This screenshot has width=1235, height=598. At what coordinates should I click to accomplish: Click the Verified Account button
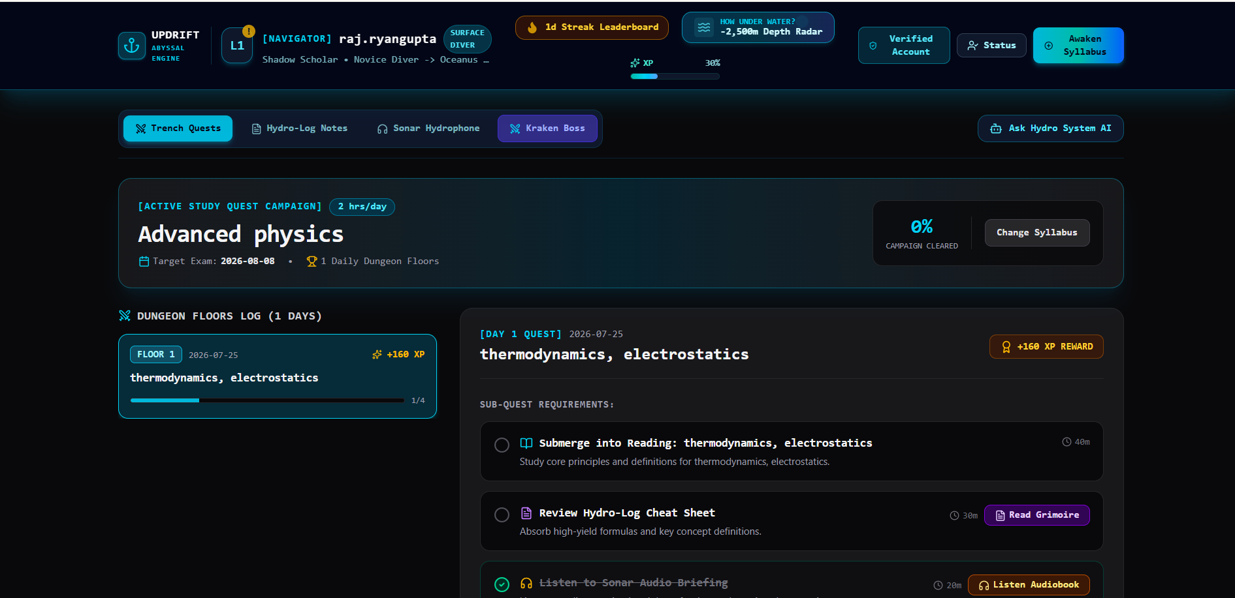(x=904, y=46)
